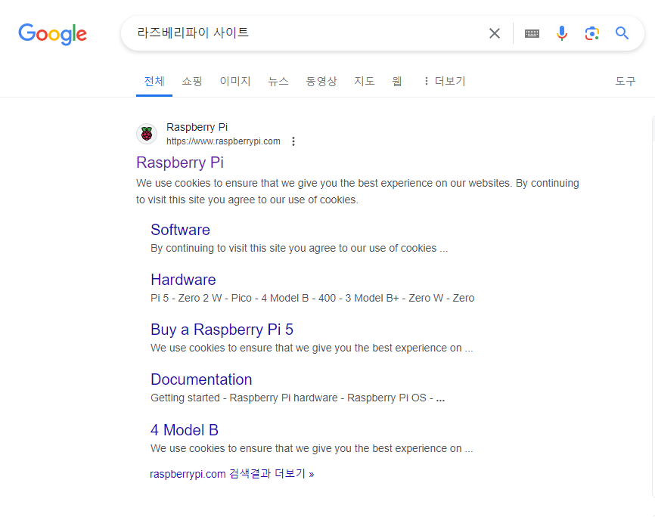Switch to the 쇼핑 tab

point(192,81)
